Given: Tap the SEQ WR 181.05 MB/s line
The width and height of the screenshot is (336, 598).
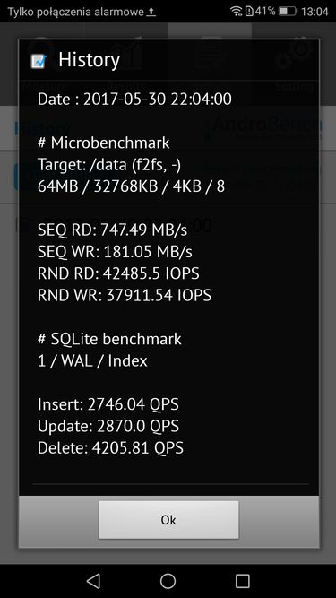Looking at the screenshot, I should pos(115,252).
